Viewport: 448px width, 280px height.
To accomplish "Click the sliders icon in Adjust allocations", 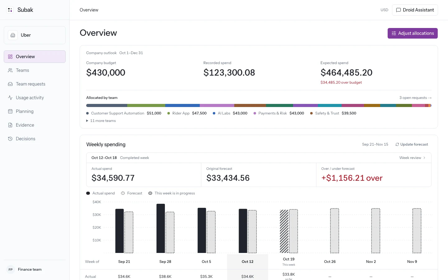I will tap(394, 33).
